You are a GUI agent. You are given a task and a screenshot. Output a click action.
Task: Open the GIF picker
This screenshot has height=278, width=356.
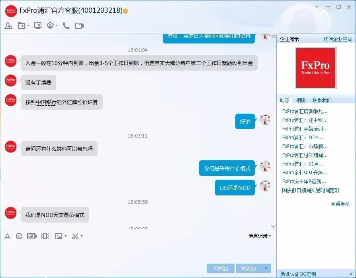(x=32, y=236)
